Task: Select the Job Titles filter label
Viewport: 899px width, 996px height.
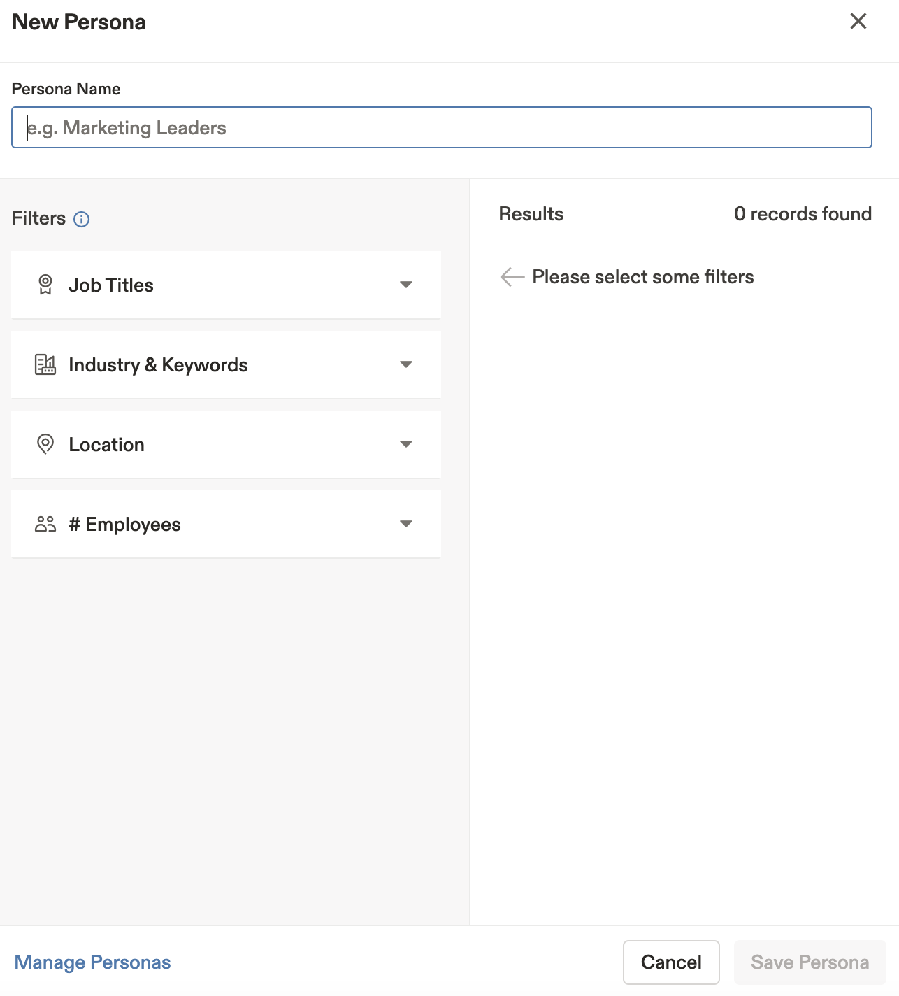Action: [x=111, y=285]
